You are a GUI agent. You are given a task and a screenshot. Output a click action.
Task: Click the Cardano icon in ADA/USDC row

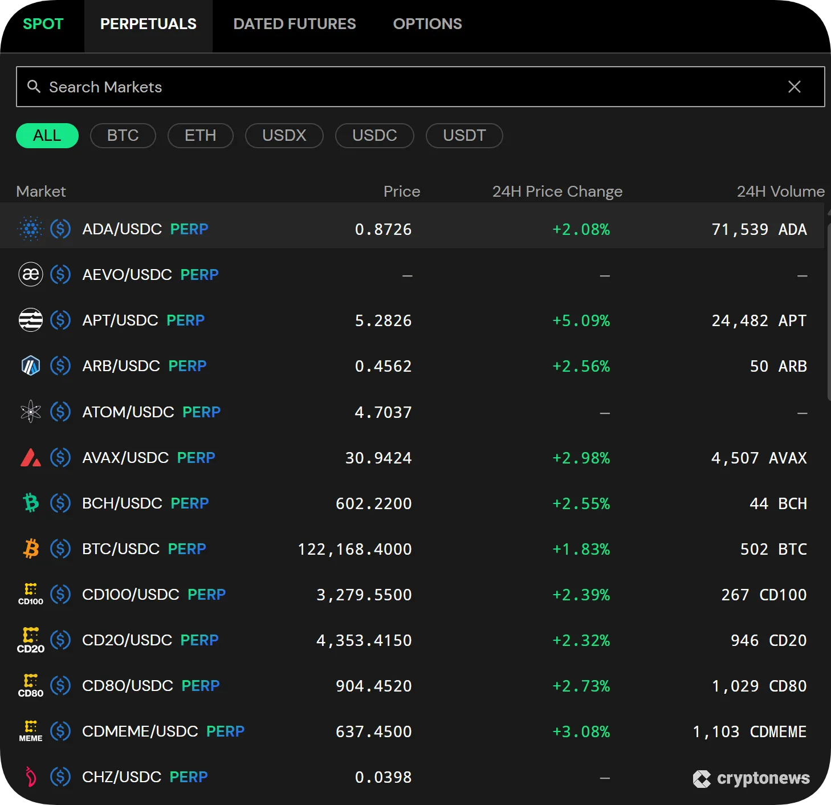pyautogui.click(x=31, y=229)
